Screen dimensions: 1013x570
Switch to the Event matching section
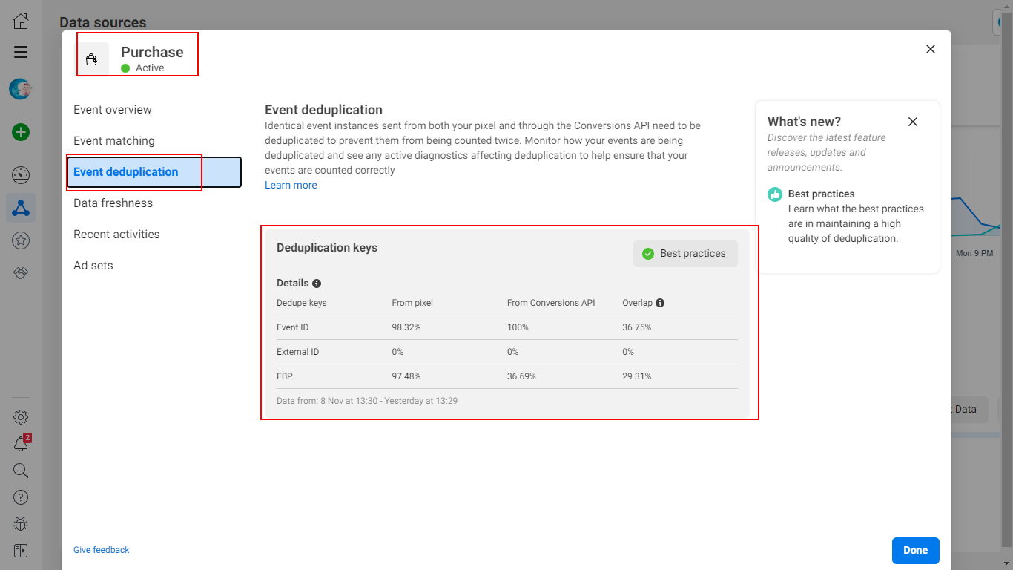point(113,140)
